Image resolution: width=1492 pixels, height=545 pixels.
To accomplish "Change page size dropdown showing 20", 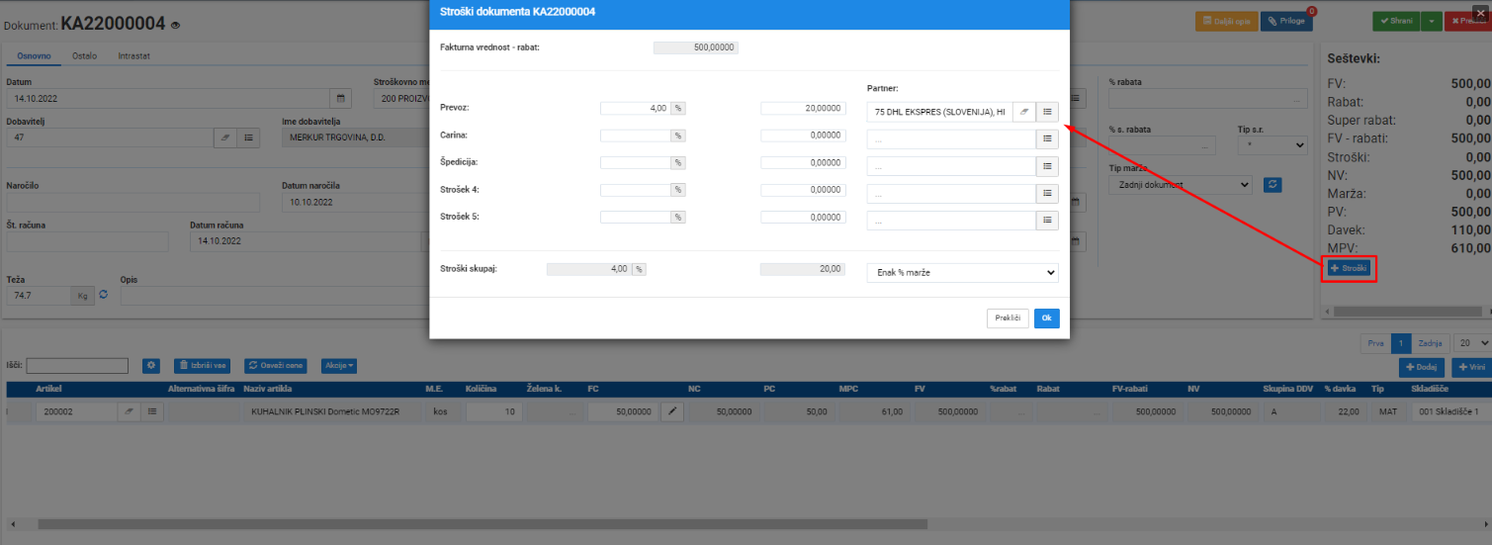I will (1472, 343).
